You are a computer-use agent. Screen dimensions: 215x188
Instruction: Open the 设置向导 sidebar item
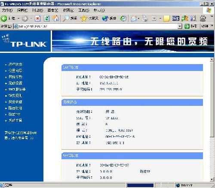(15, 71)
